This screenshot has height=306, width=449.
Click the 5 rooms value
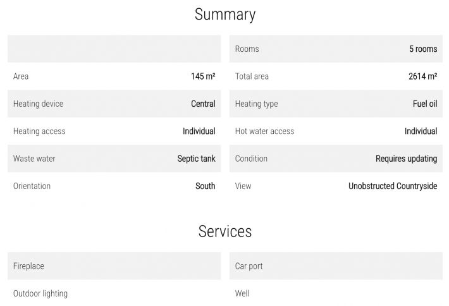(x=423, y=49)
